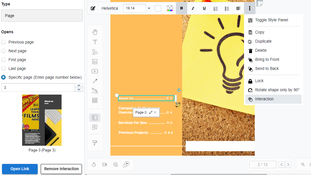Select the Hand pan tool
Viewport: 311px width, 175px height.
95,32
